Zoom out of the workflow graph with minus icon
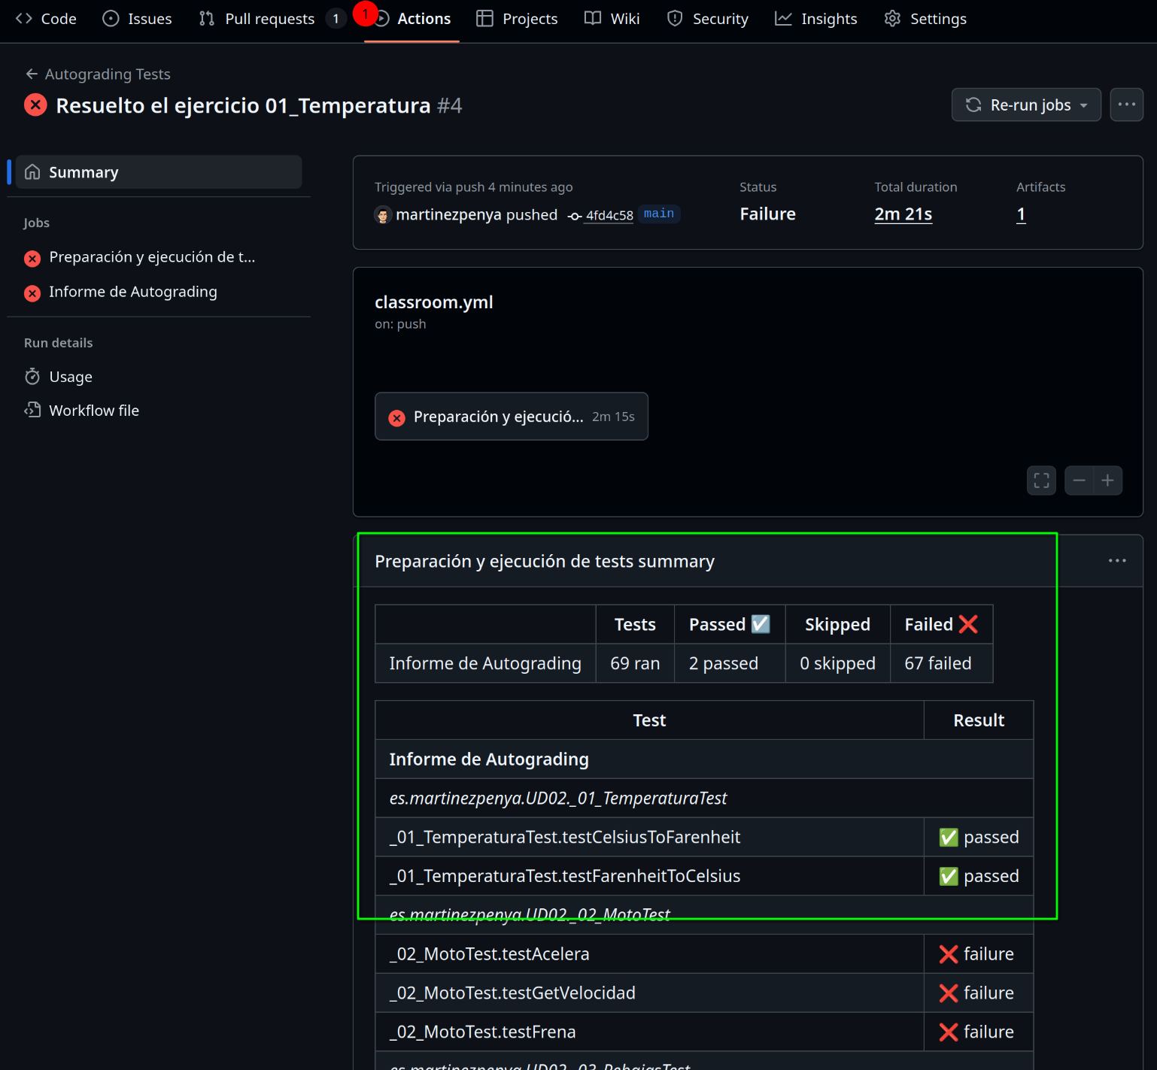 1079,480
